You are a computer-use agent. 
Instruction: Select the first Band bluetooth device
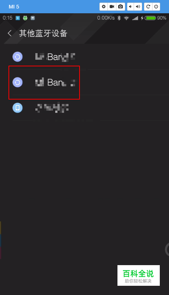91,57
